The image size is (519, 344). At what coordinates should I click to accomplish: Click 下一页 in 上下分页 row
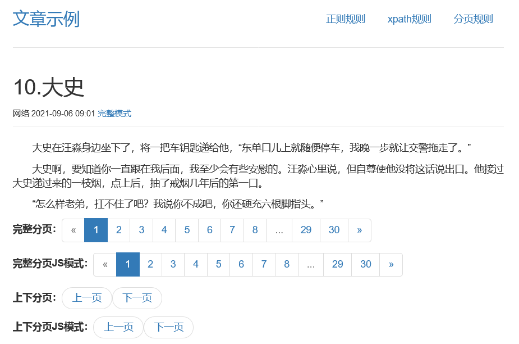point(137,298)
